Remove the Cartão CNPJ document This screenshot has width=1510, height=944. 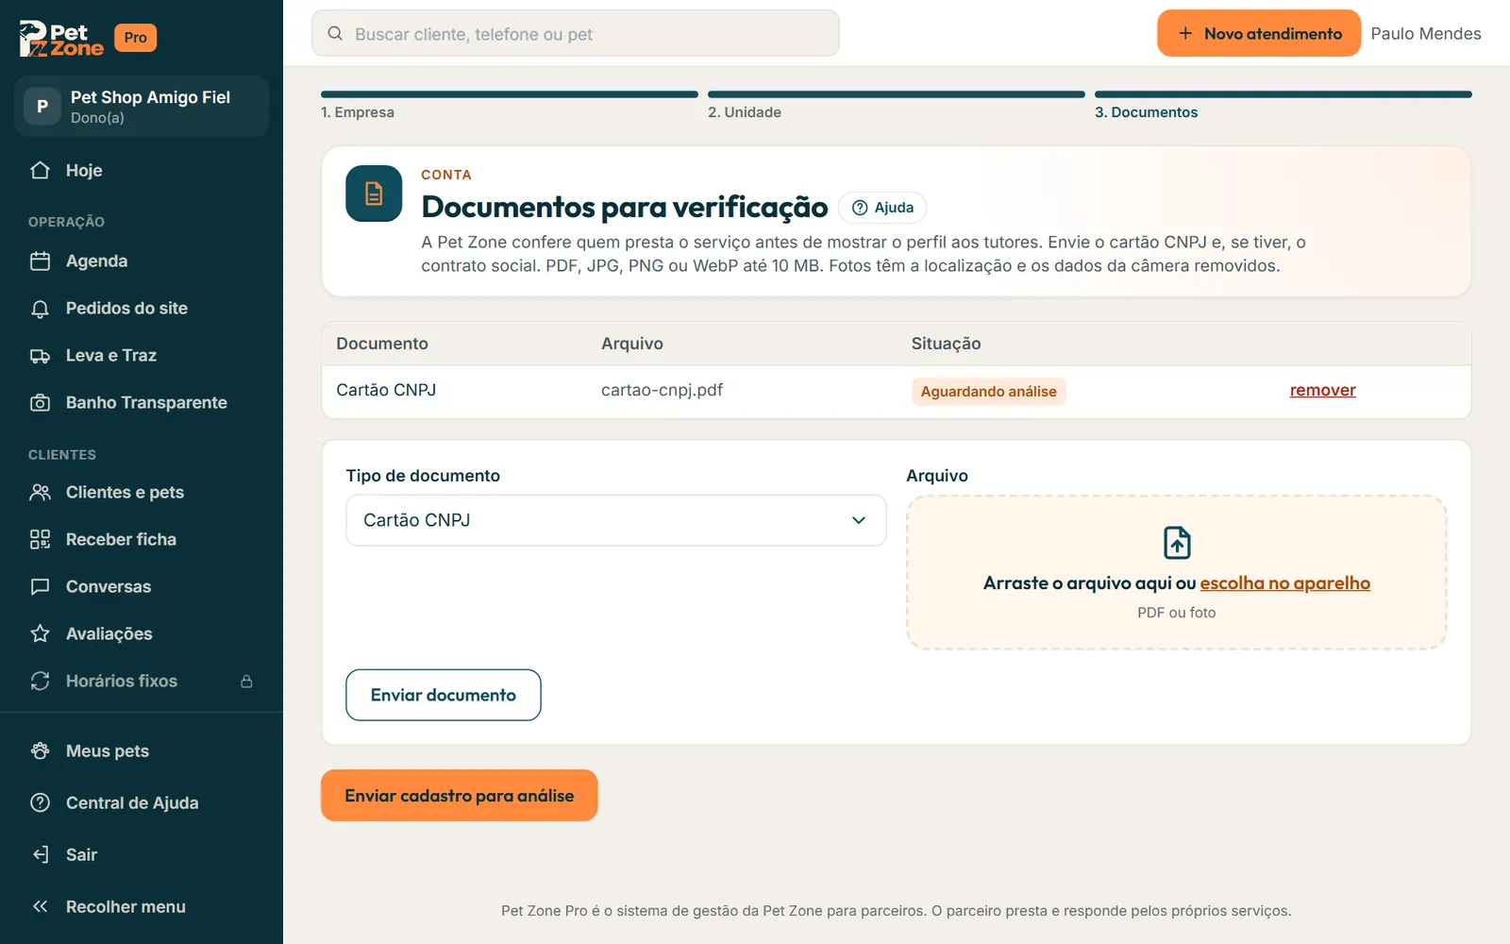coord(1322,390)
